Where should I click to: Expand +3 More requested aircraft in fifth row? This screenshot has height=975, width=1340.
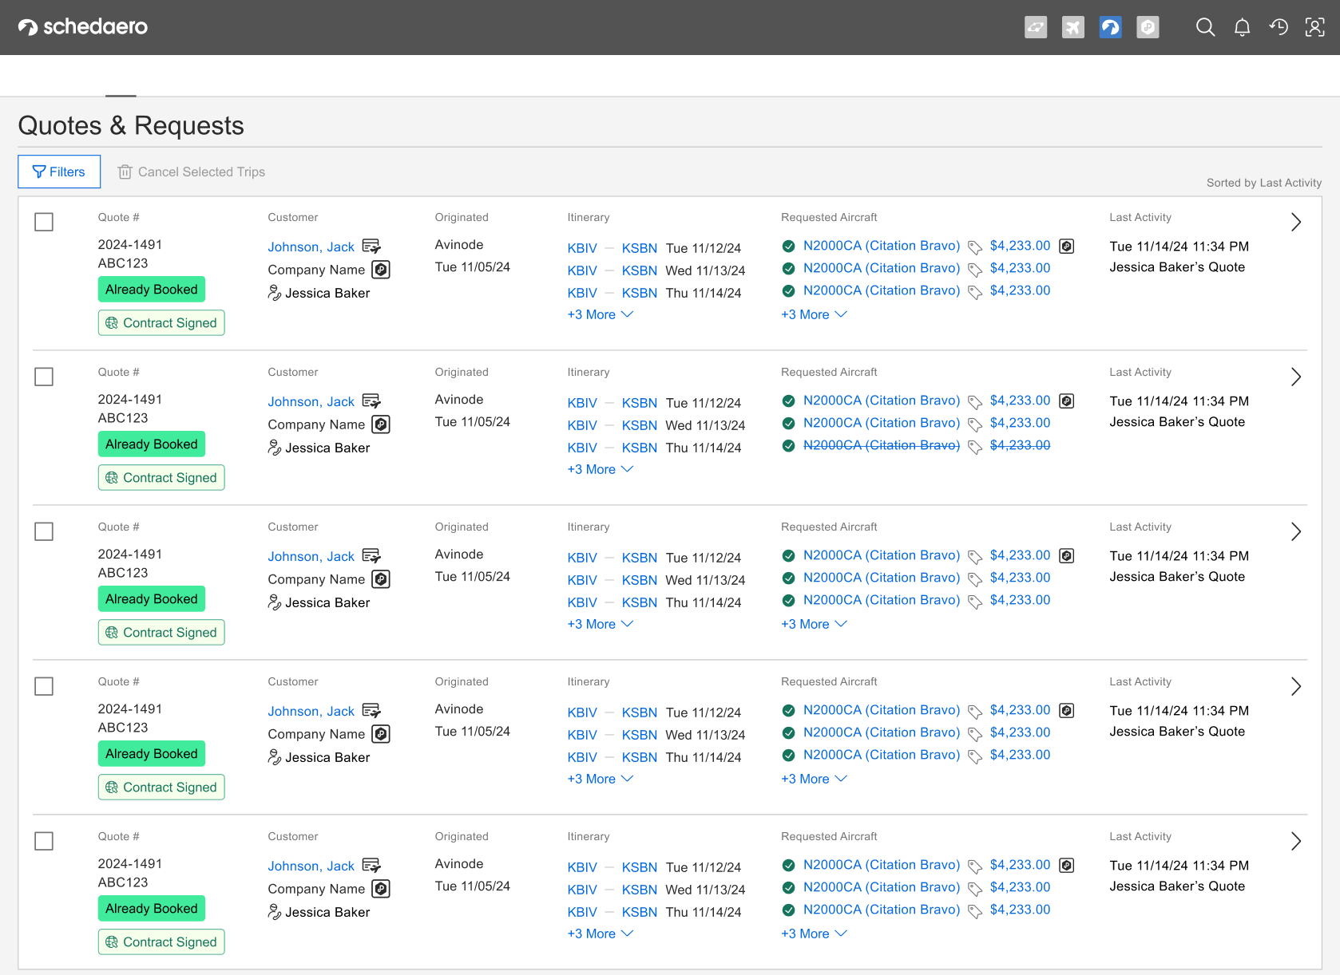point(814,934)
